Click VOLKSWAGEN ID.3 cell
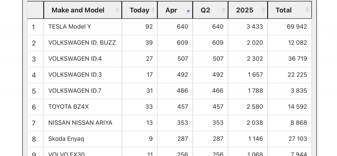The image size is (337, 156). 75,75
